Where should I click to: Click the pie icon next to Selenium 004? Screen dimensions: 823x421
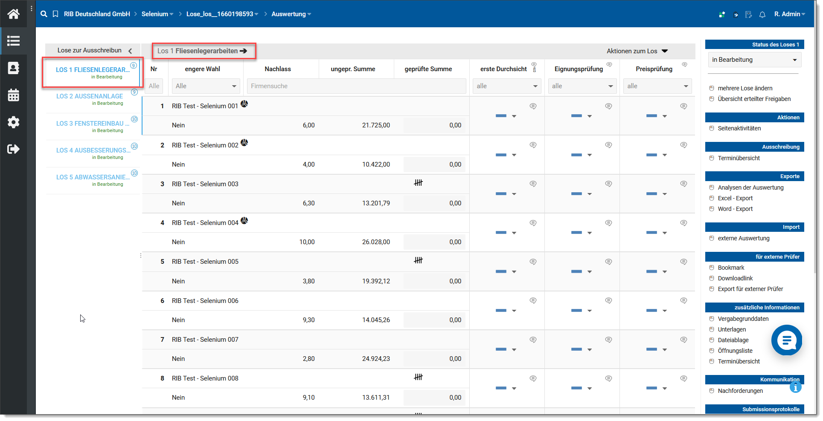coord(244,220)
